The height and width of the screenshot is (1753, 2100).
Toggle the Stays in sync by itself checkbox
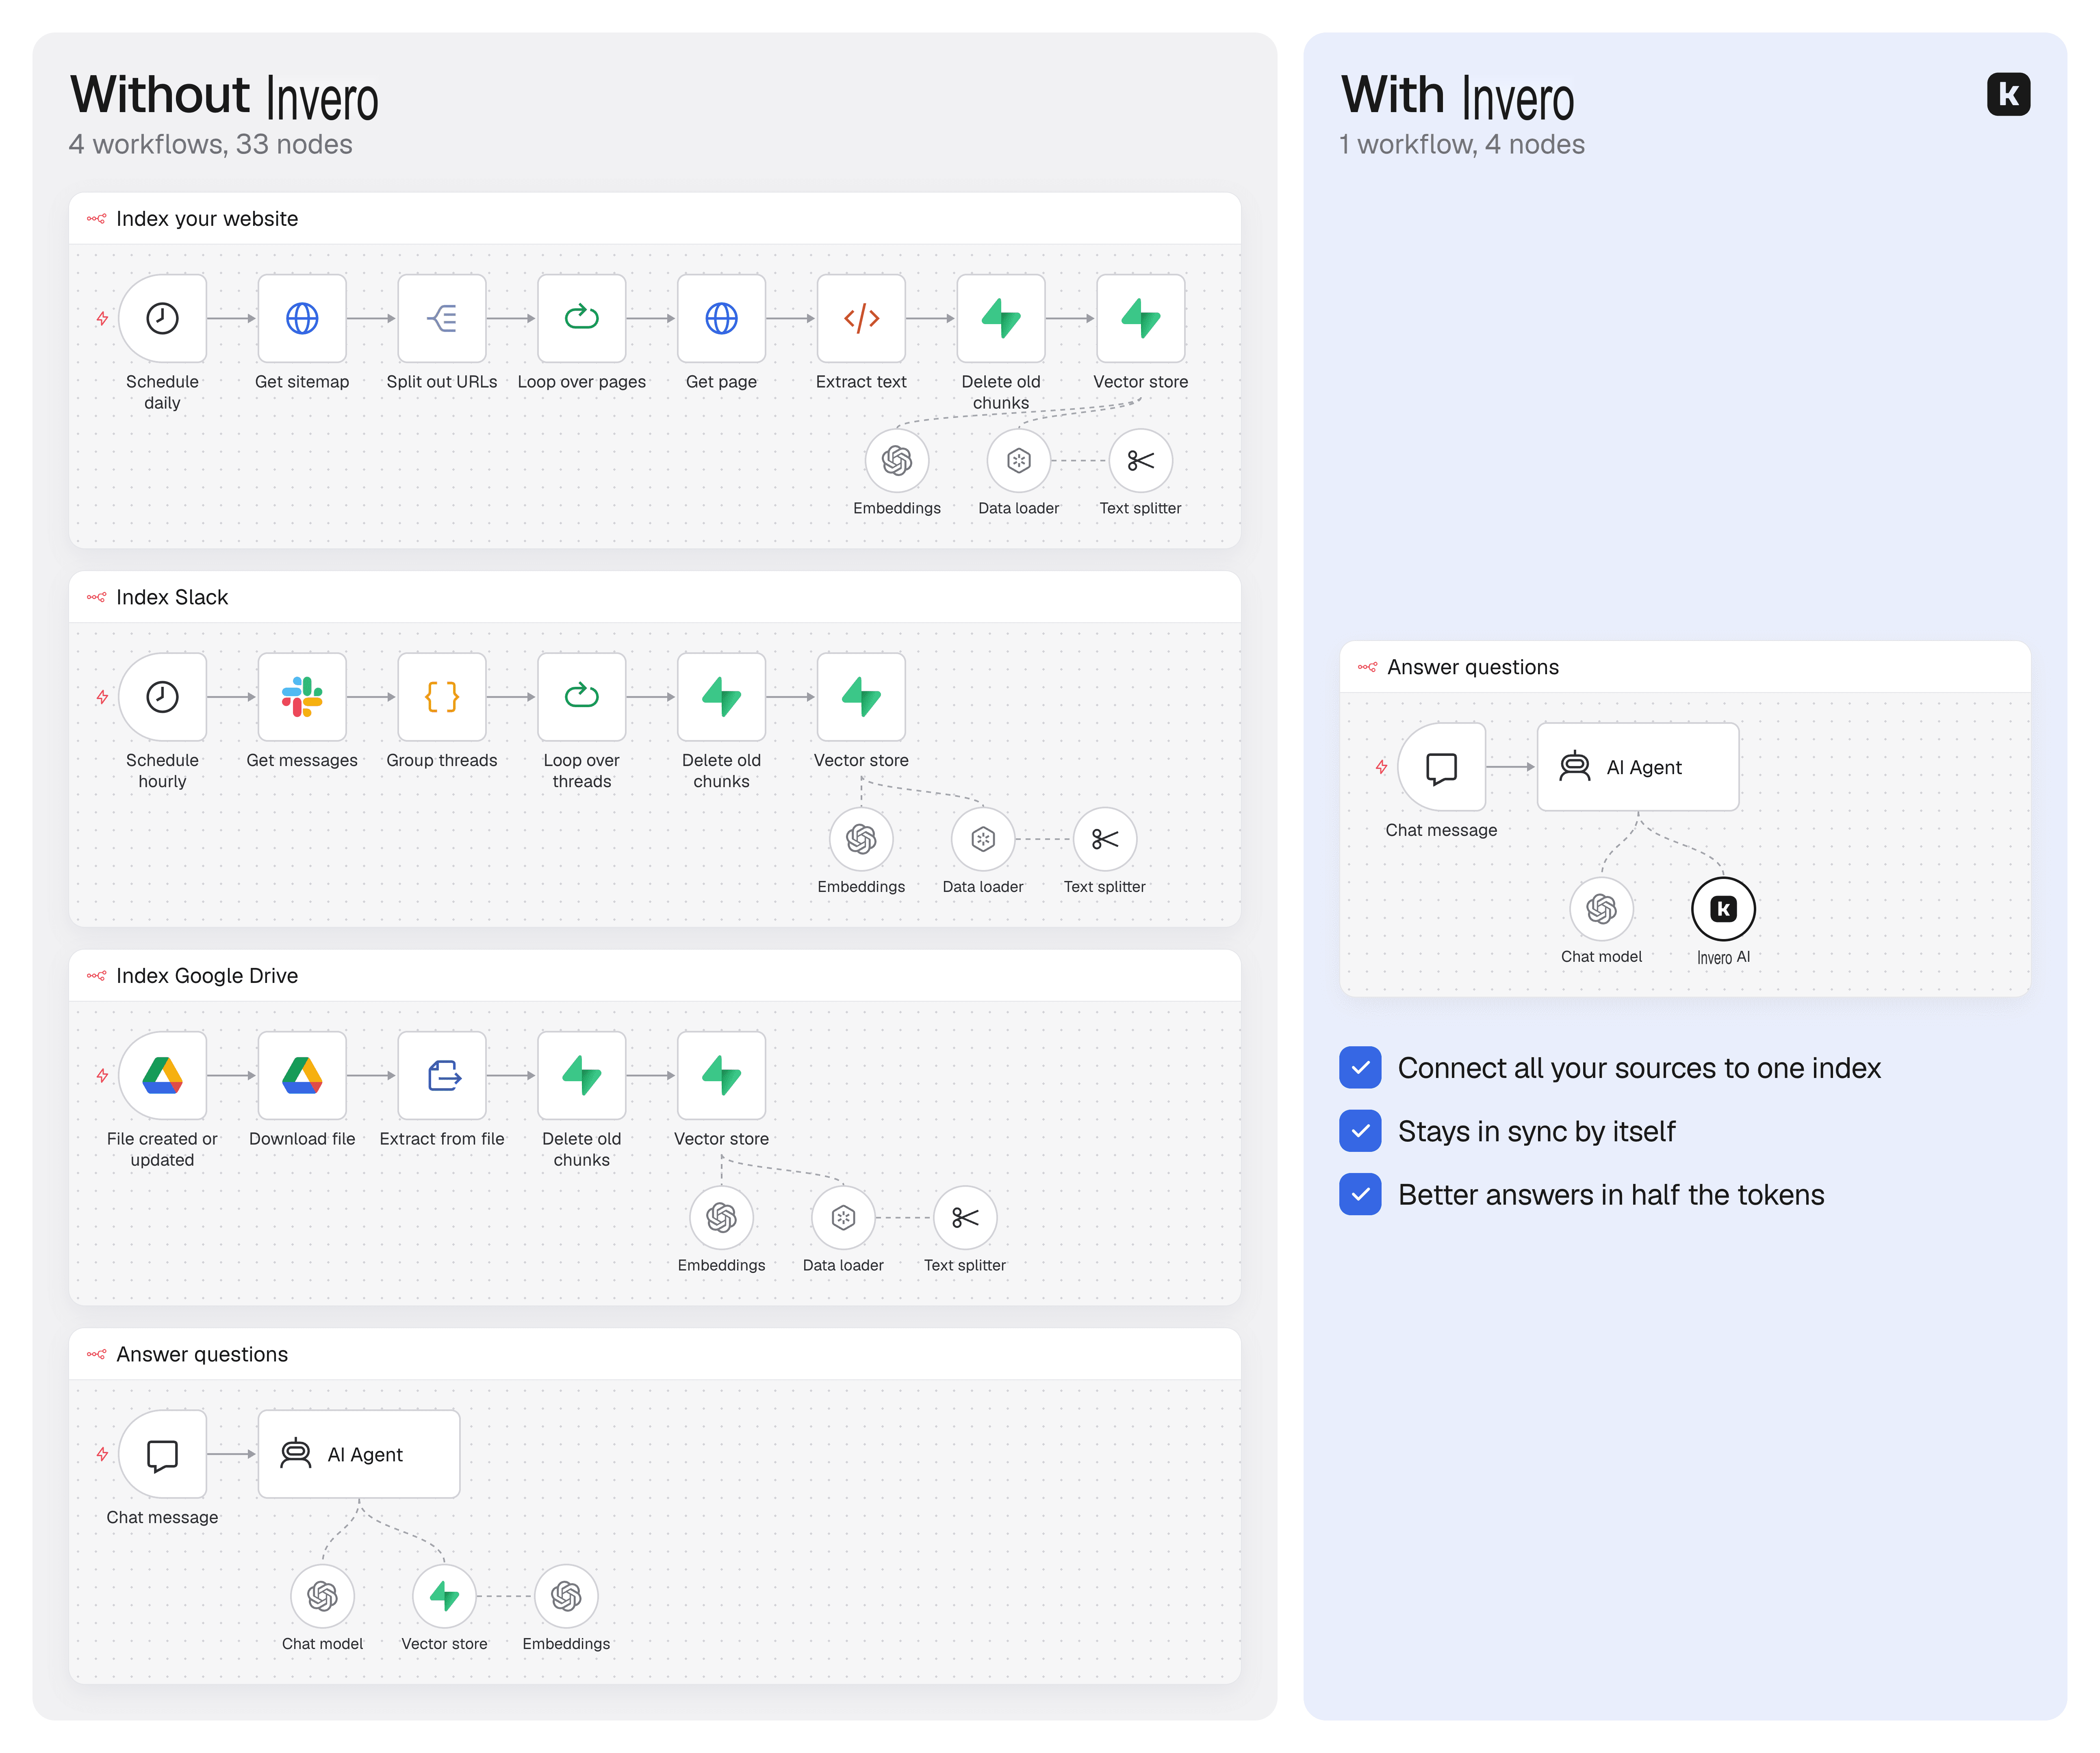[x=1360, y=1131]
